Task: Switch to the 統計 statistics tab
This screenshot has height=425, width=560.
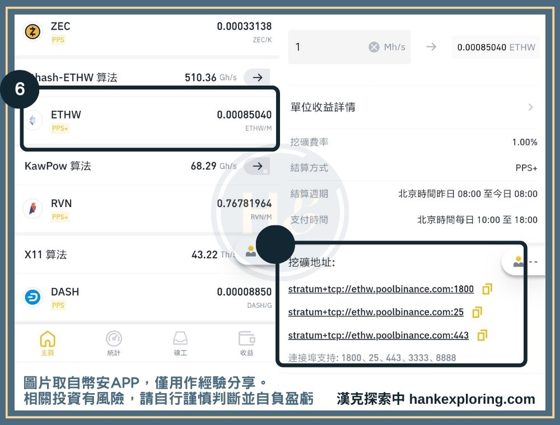Action: click(114, 343)
